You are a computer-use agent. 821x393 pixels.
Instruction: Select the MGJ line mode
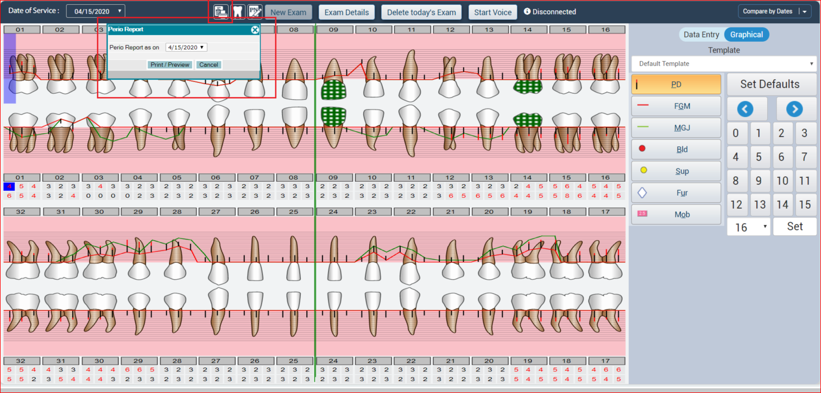point(676,128)
